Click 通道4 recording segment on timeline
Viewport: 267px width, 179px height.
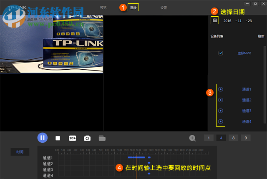coord(149,174)
